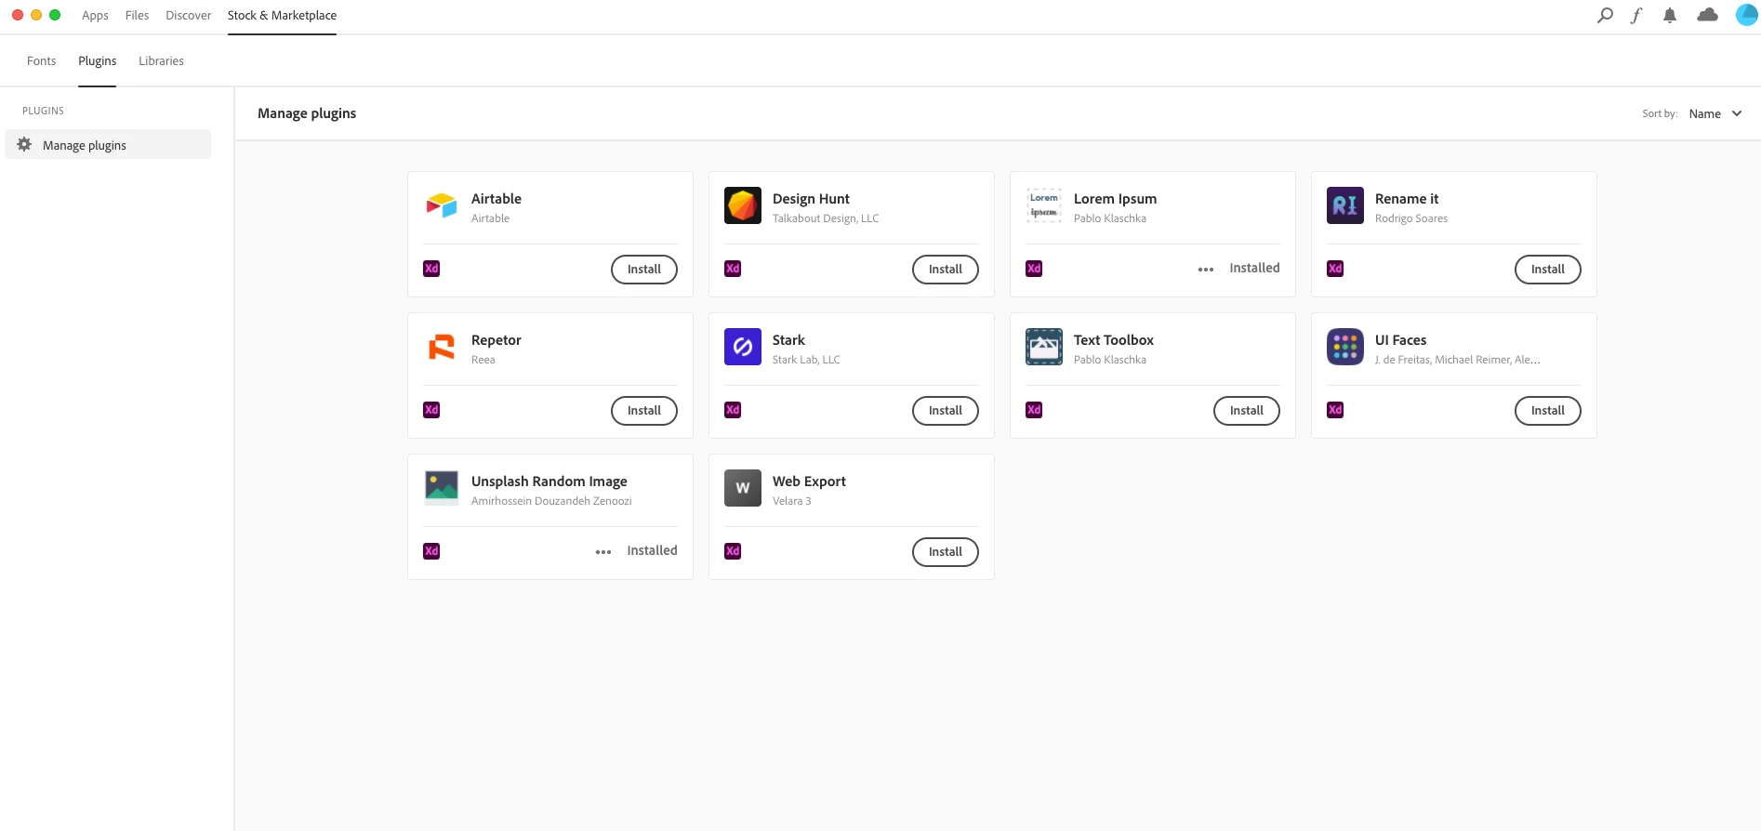1761x831 pixels.
Task: Switch to the Files menu
Action: (x=137, y=15)
